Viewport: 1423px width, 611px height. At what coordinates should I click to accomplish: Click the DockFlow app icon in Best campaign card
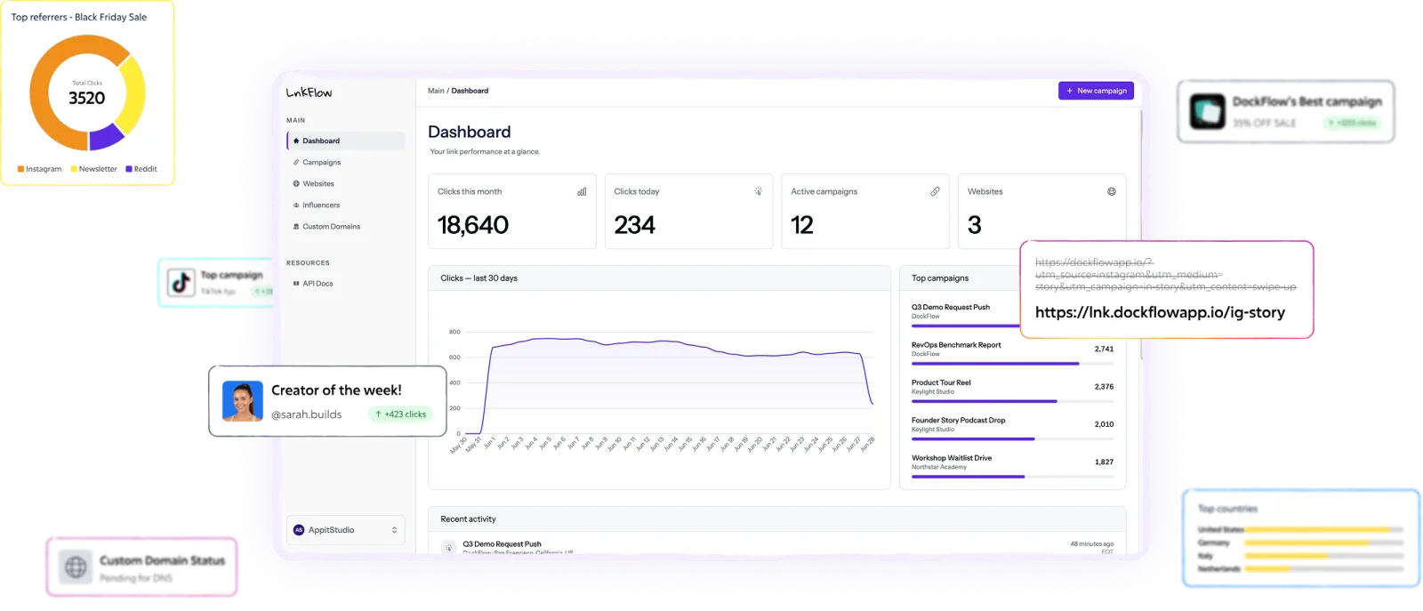1208,111
